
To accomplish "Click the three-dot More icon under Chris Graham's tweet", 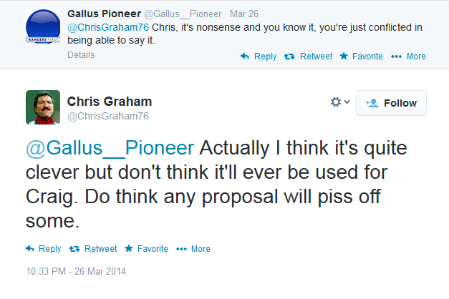I will [x=181, y=249].
